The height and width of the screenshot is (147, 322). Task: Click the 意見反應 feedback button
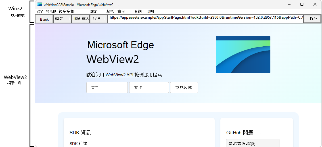coord(184,88)
